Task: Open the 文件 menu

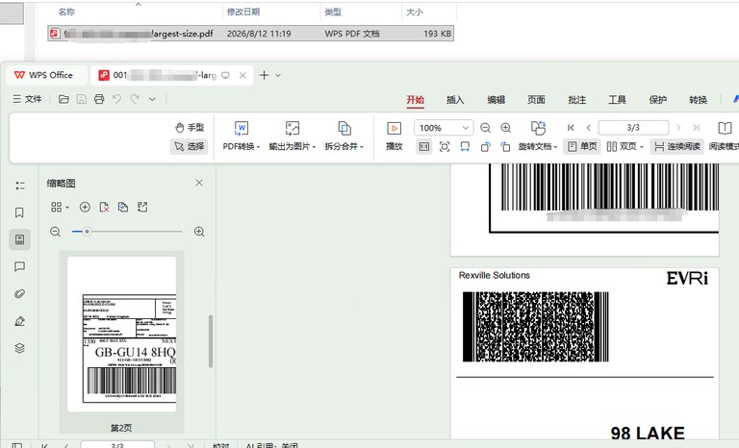Action: pyautogui.click(x=27, y=99)
